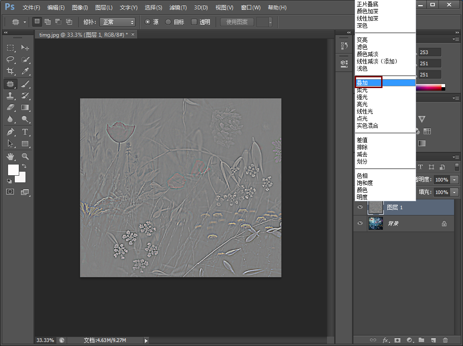Select Add to Selection mode
This screenshot has width=463, height=346.
click(47, 21)
